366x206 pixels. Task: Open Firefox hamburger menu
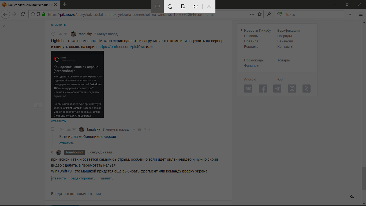[x=361, y=14]
